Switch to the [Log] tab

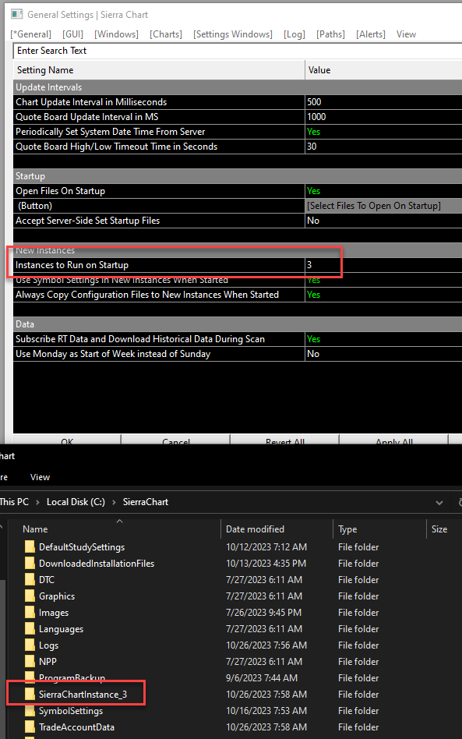(x=294, y=34)
